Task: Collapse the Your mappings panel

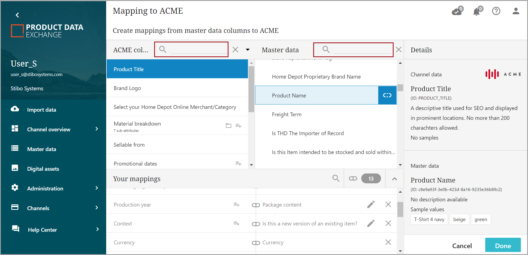Action: 394,179
